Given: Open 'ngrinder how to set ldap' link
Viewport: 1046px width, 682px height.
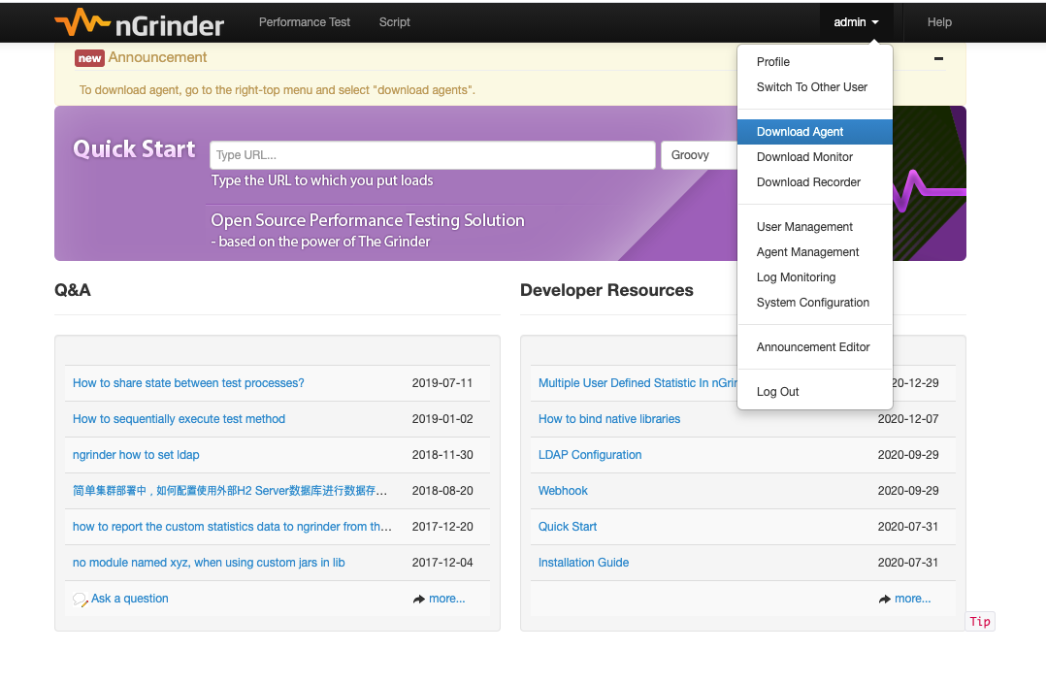Looking at the screenshot, I should click(x=136, y=455).
